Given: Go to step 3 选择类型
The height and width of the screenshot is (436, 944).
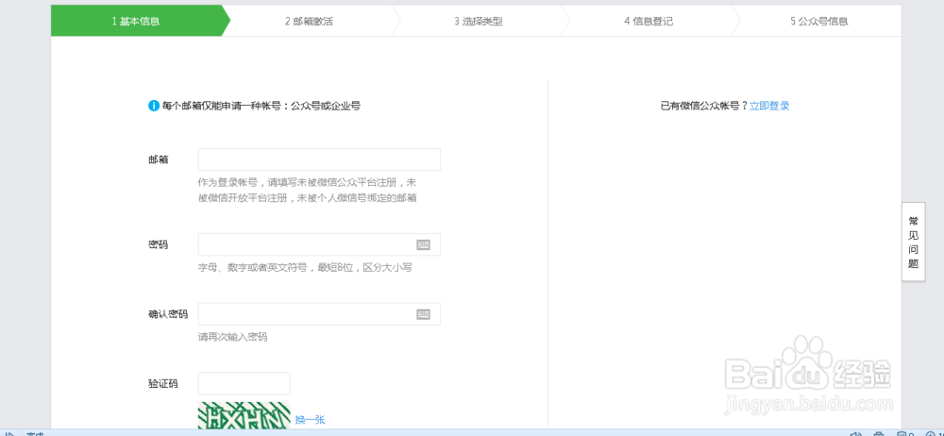Looking at the screenshot, I should pyautogui.click(x=479, y=21).
